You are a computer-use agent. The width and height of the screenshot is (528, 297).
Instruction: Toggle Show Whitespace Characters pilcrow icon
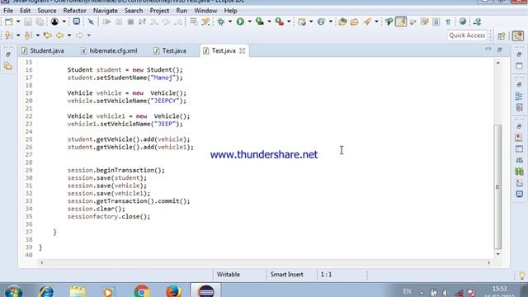pyautogui.click(x=448, y=22)
